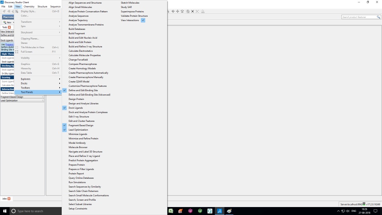Expand the Spin submenu
Screen dimensions: 382x215
(38, 26)
